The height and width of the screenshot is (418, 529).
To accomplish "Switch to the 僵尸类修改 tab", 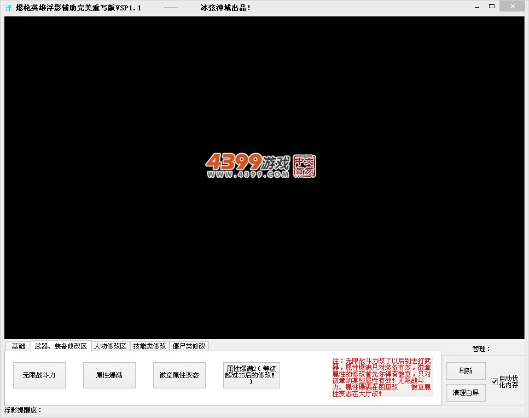I will tap(189, 346).
